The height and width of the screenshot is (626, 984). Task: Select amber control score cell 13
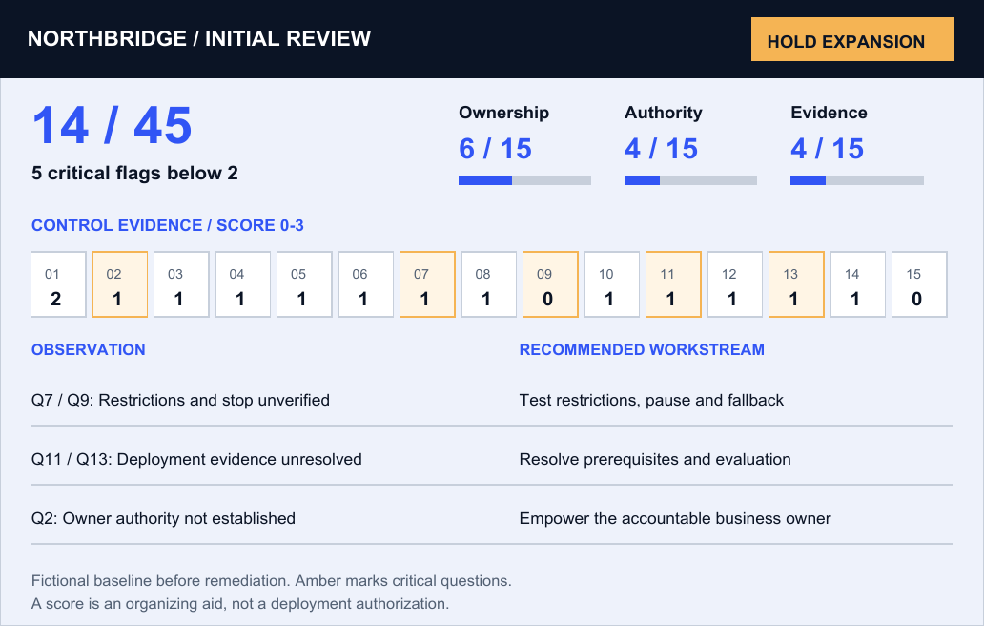(x=796, y=284)
